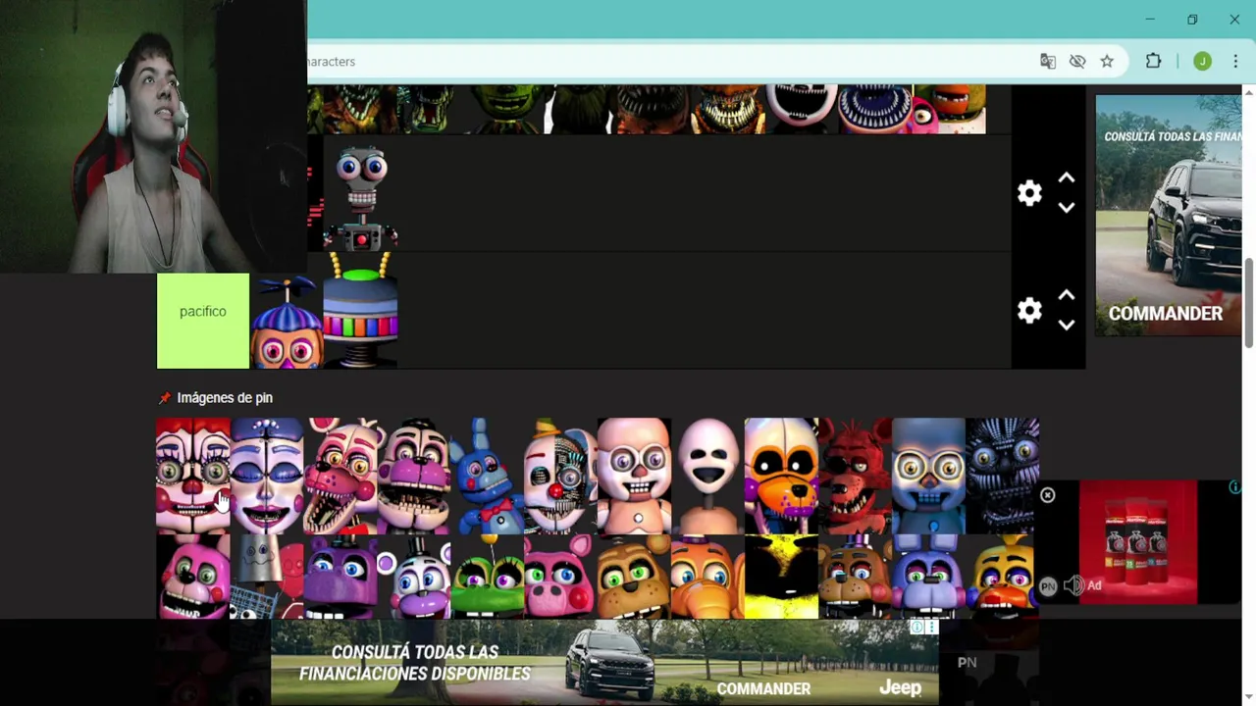This screenshot has height=706, width=1256.
Task: Choose the Funtime Foxy image
Action: click(340, 477)
